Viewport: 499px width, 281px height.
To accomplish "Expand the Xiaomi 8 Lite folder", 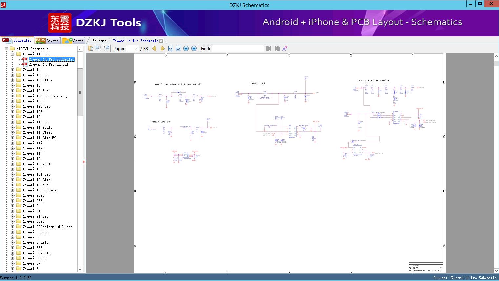I will click(x=12, y=242).
